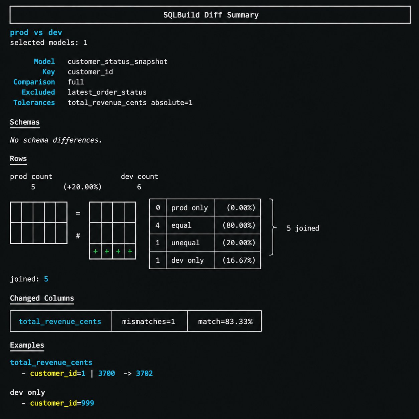
Task: Select the 'equal' table cell
Action: [190, 225]
